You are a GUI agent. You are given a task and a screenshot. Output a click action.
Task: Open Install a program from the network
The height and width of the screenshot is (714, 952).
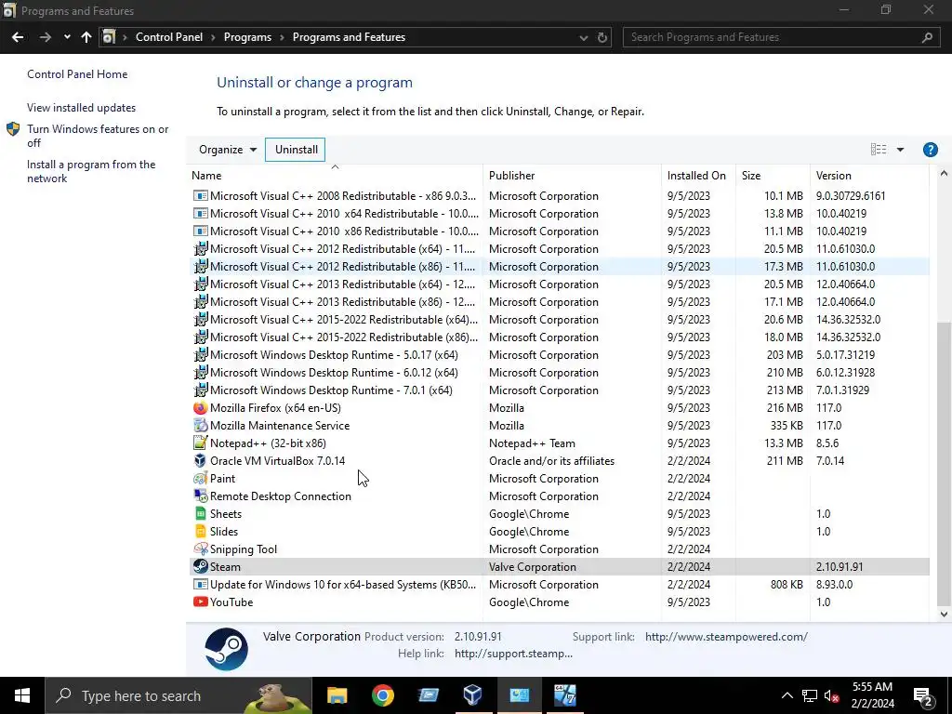click(x=91, y=171)
